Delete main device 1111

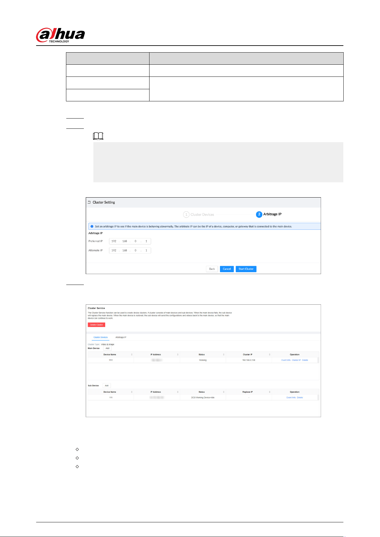tap(305, 360)
